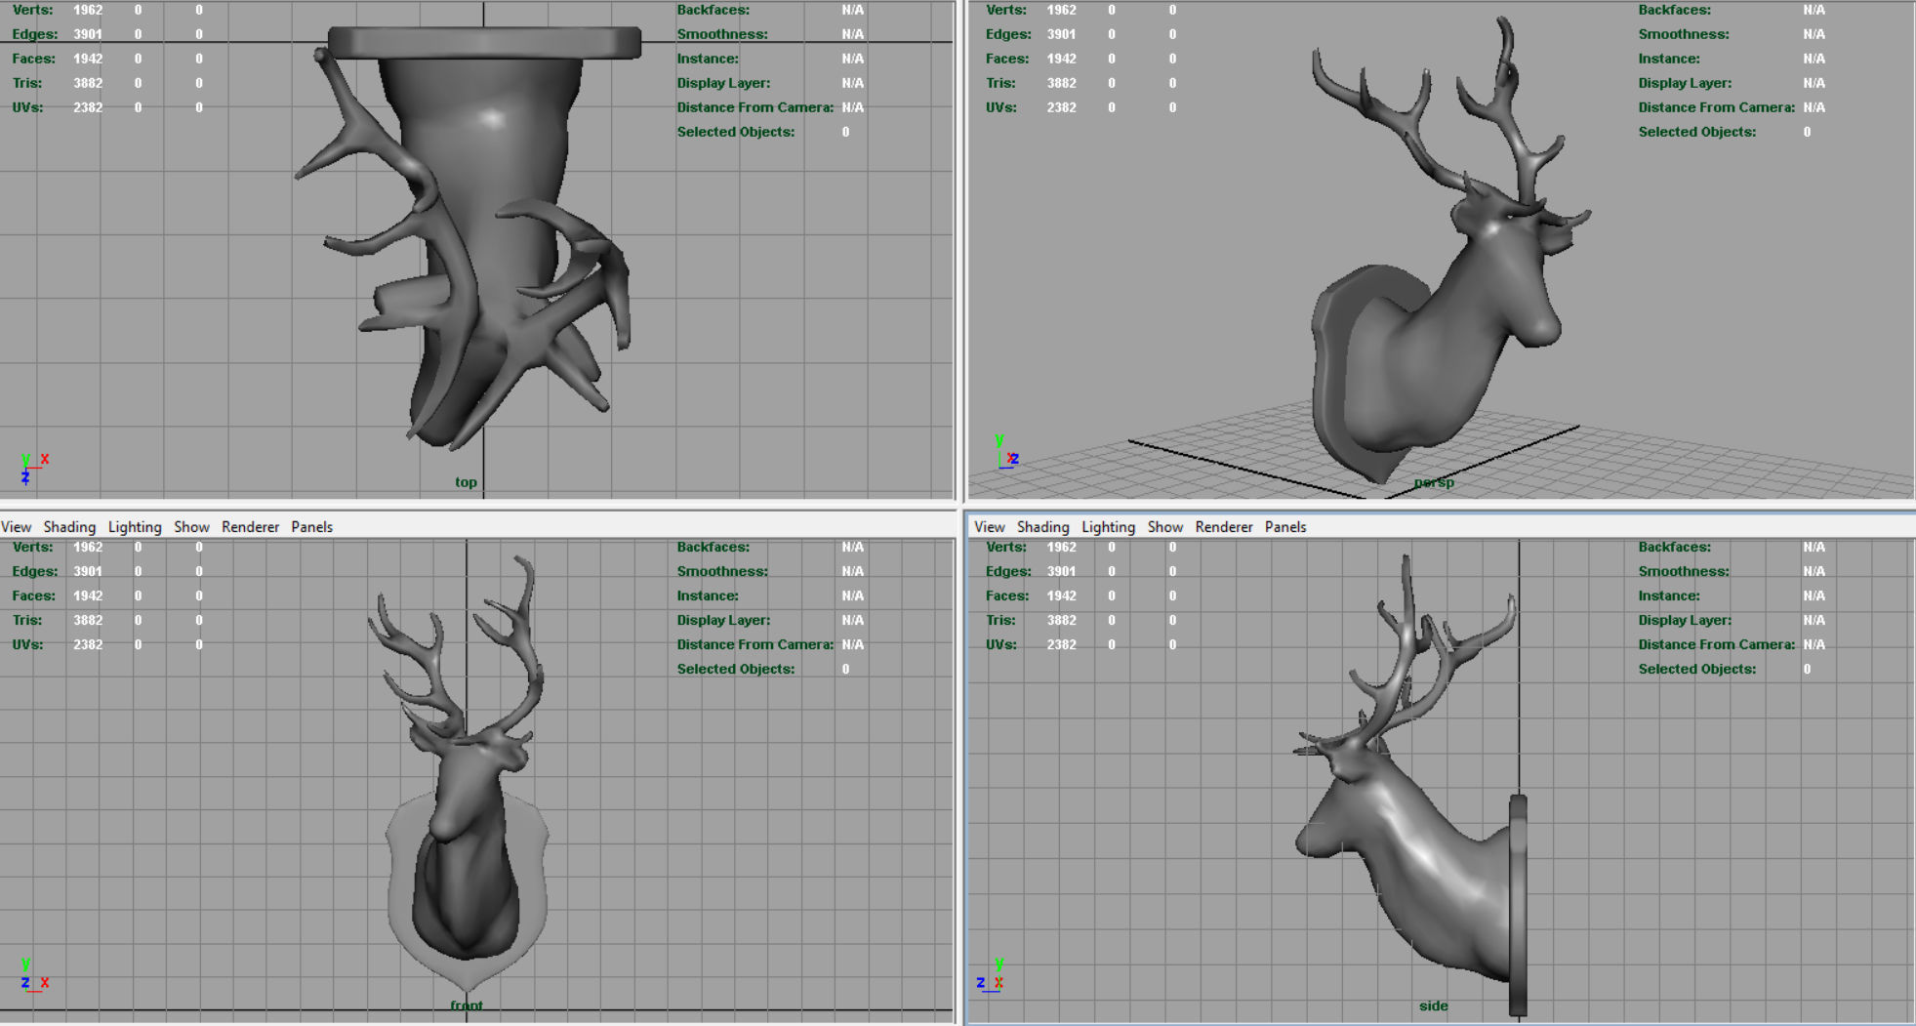
Task: Open the Panels menu in the front panel
Action: click(311, 527)
